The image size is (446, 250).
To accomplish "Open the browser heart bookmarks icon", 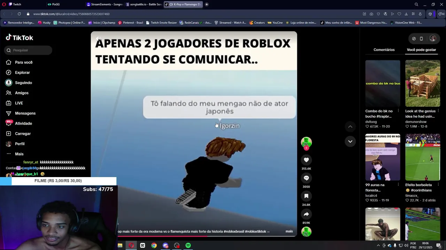I will (x=399, y=14).
